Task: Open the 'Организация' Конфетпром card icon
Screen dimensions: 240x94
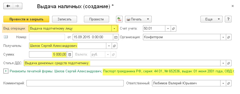Action: click(x=228, y=37)
